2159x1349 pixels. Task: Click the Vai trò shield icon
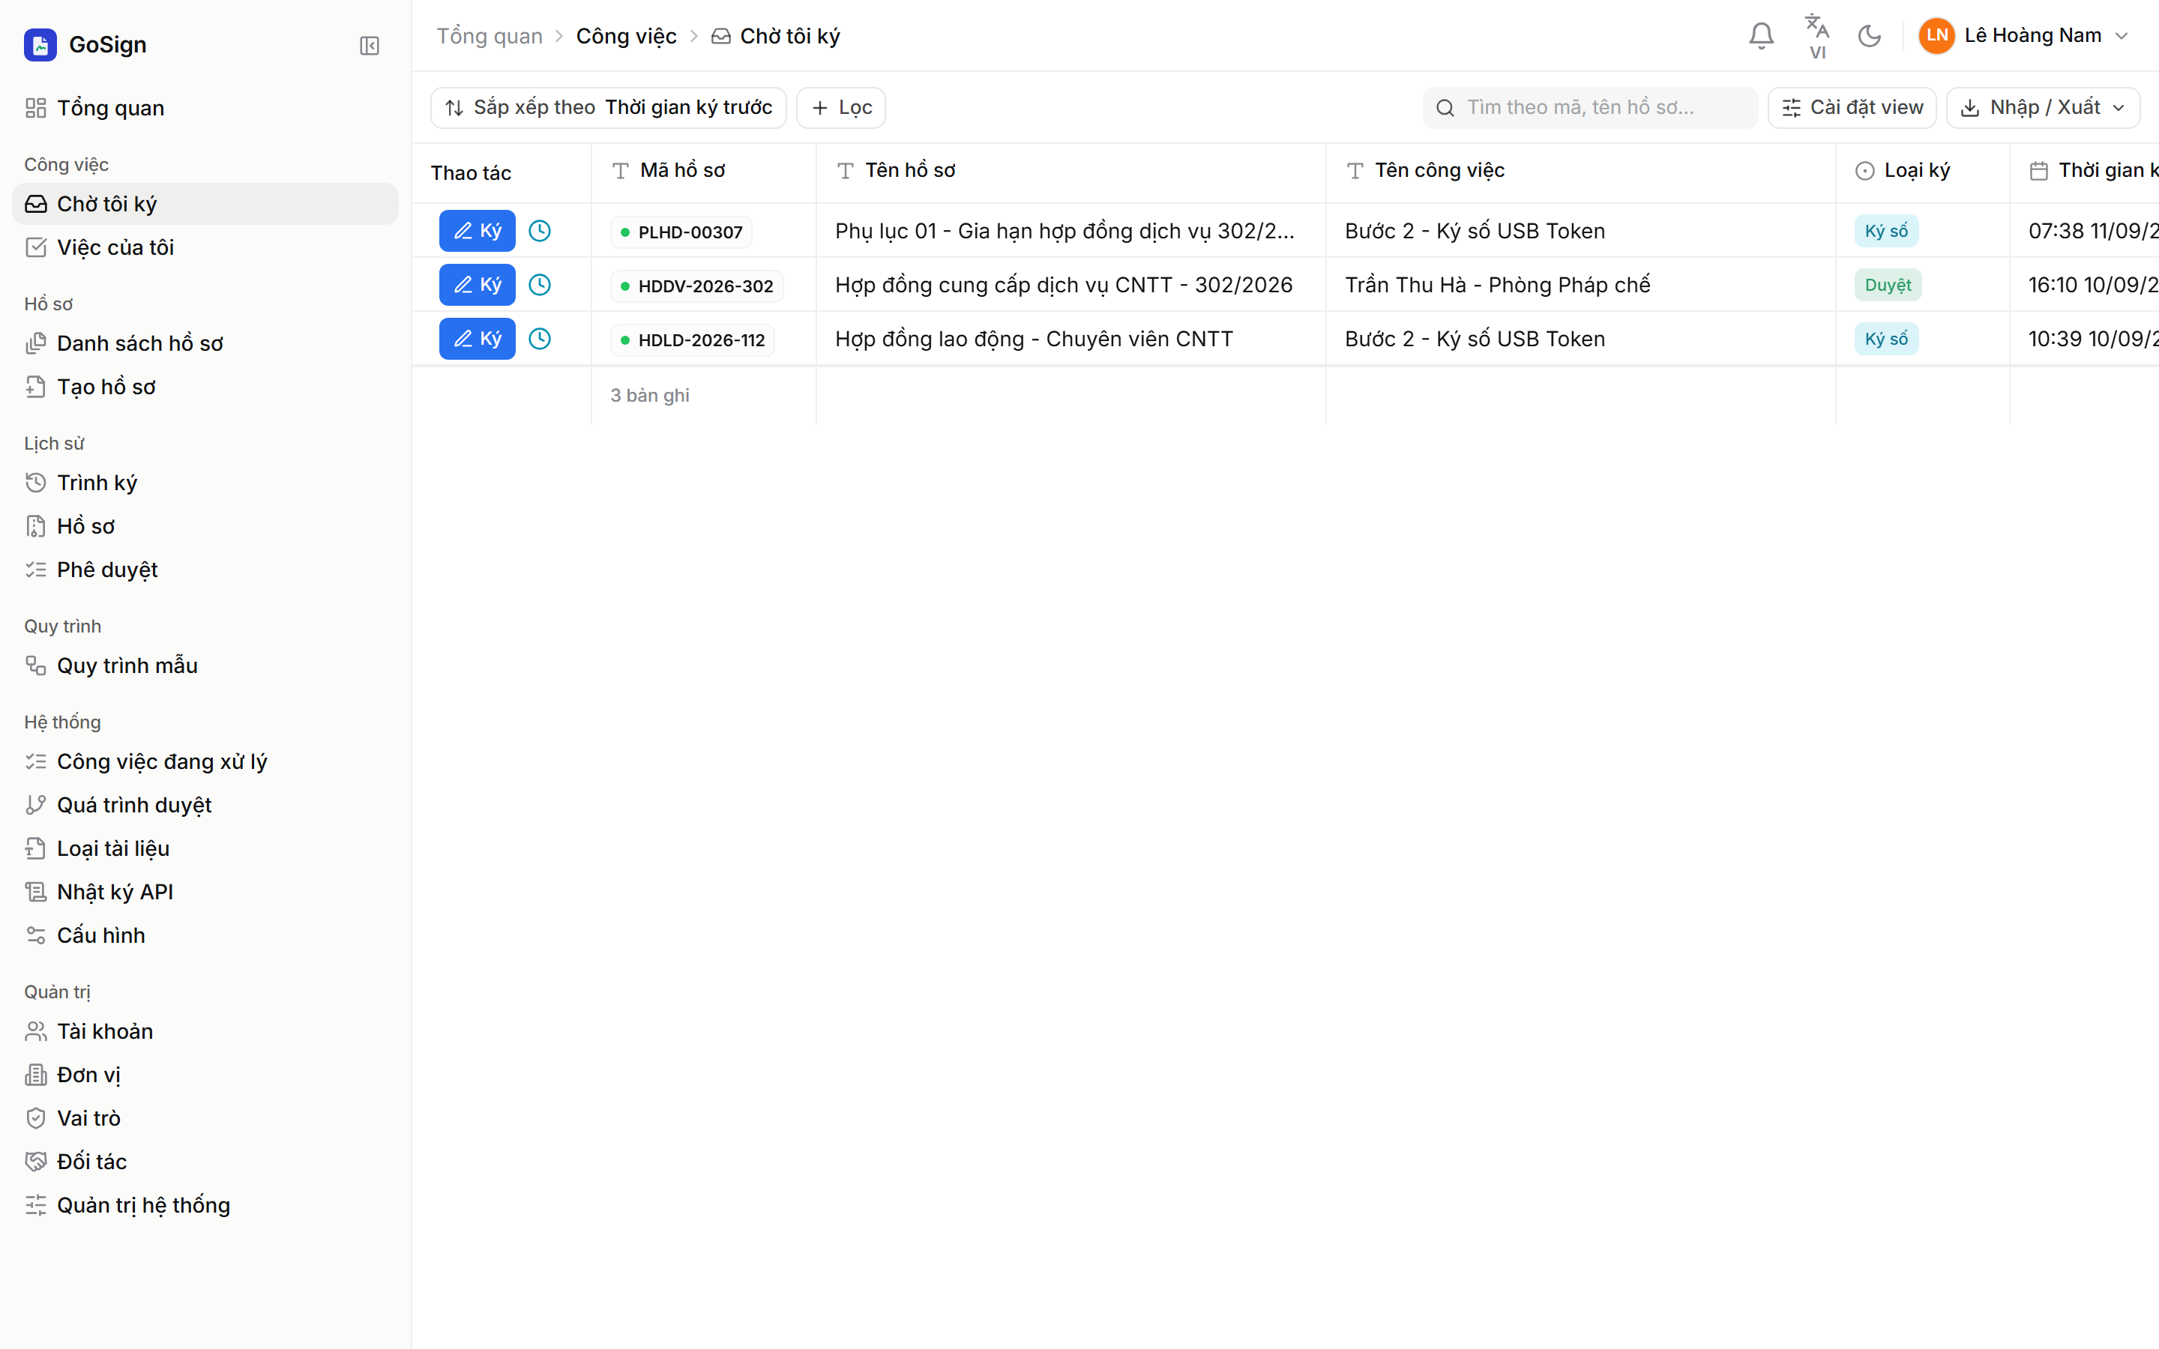pyautogui.click(x=36, y=1118)
